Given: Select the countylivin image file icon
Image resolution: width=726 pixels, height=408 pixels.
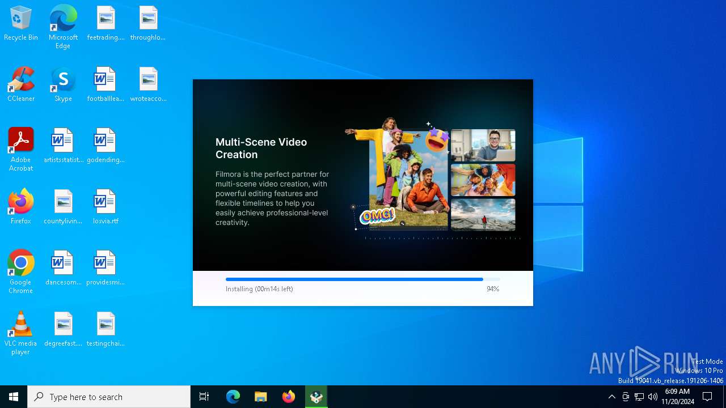Looking at the screenshot, I should click(x=63, y=207).
